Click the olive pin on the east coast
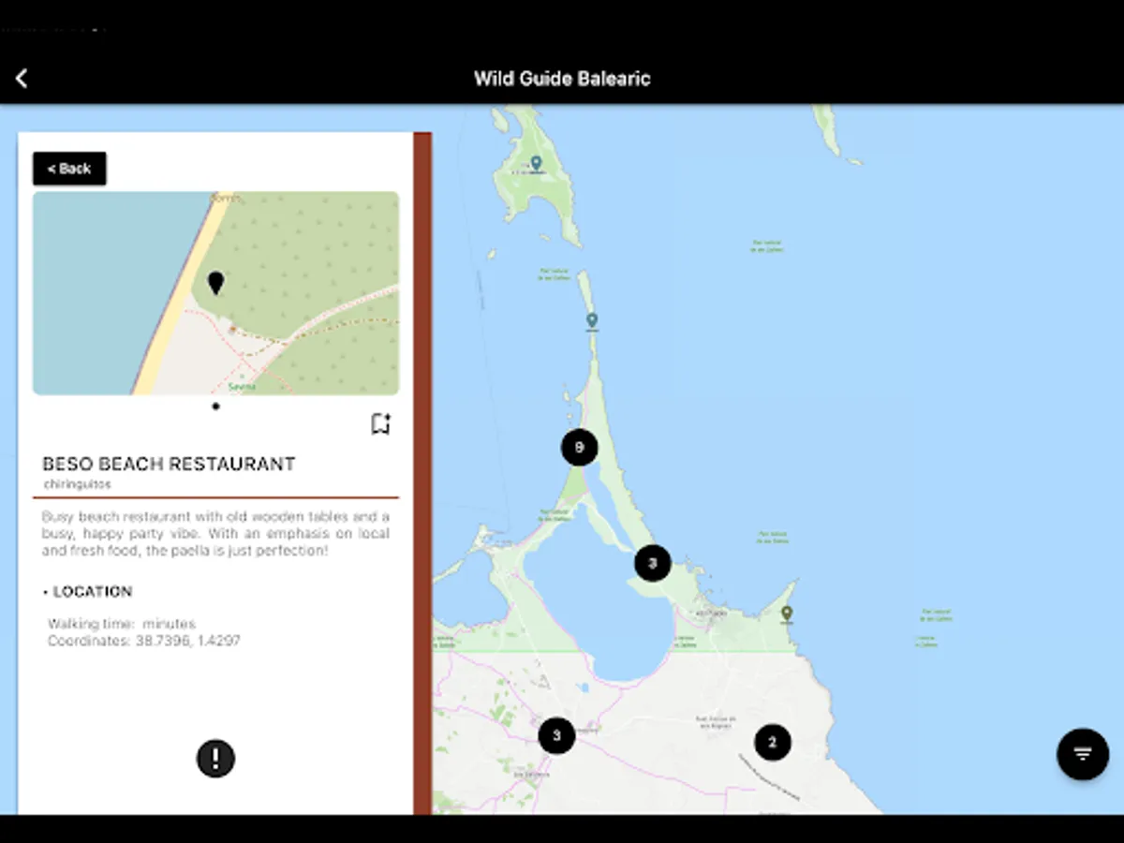The height and width of the screenshot is (843, 1124). tap(787, 614)
